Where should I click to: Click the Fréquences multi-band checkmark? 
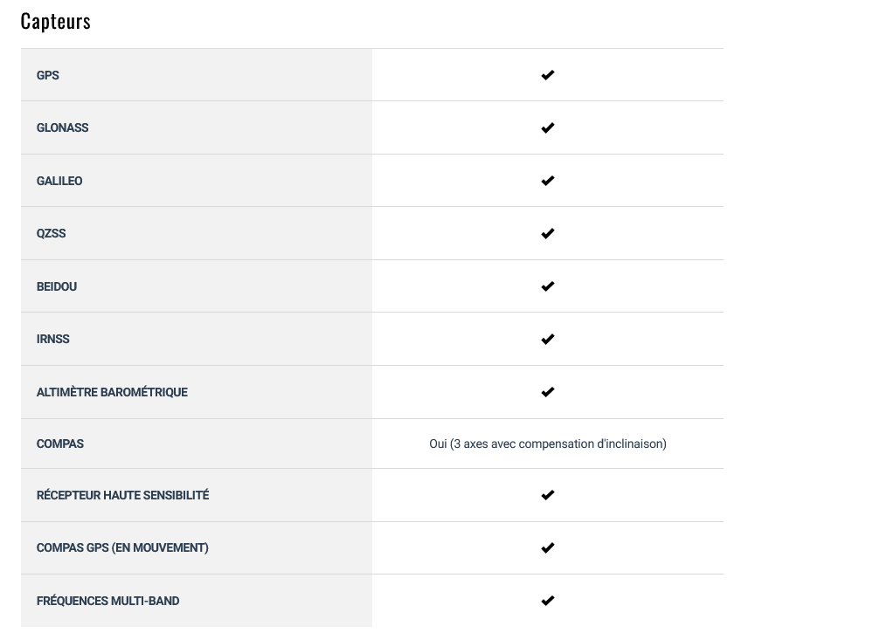(547, 601)
